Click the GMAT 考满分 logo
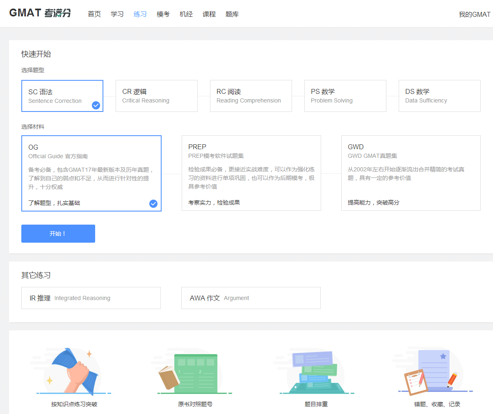Viewport: 493px width, 414px height. pos(39,13)
